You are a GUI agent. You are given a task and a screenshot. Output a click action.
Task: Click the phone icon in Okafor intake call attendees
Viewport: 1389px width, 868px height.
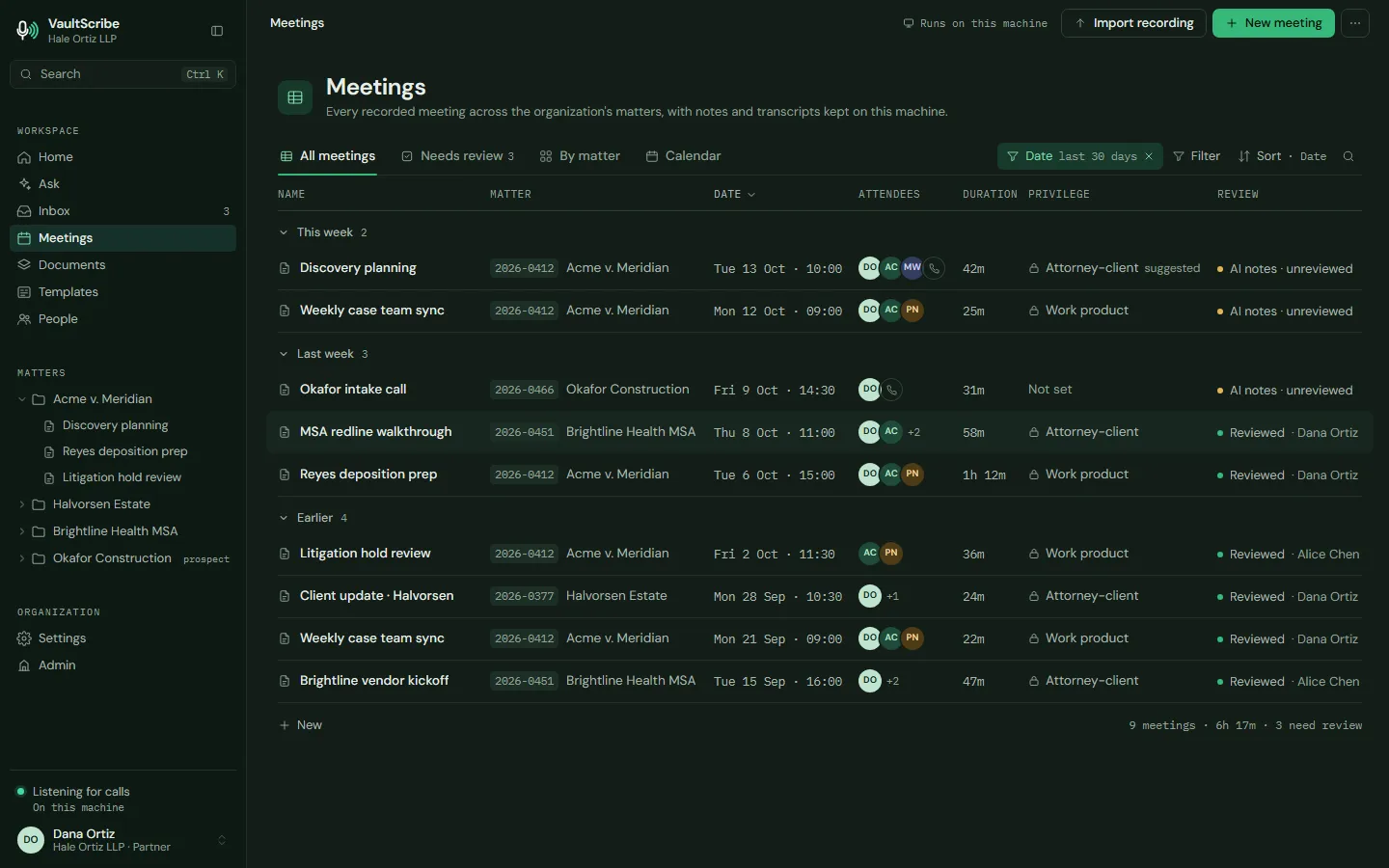click(x=892, y=390)
